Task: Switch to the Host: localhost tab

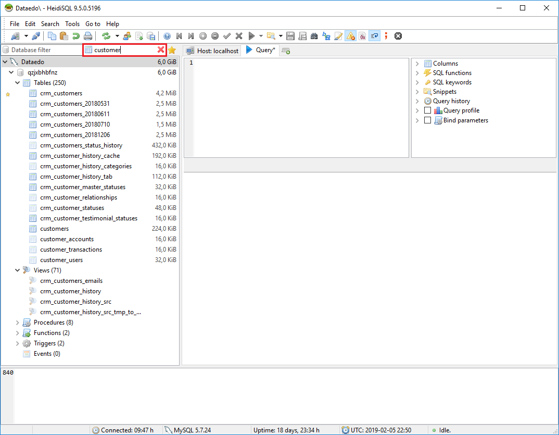Action: (x=212, y=51)
